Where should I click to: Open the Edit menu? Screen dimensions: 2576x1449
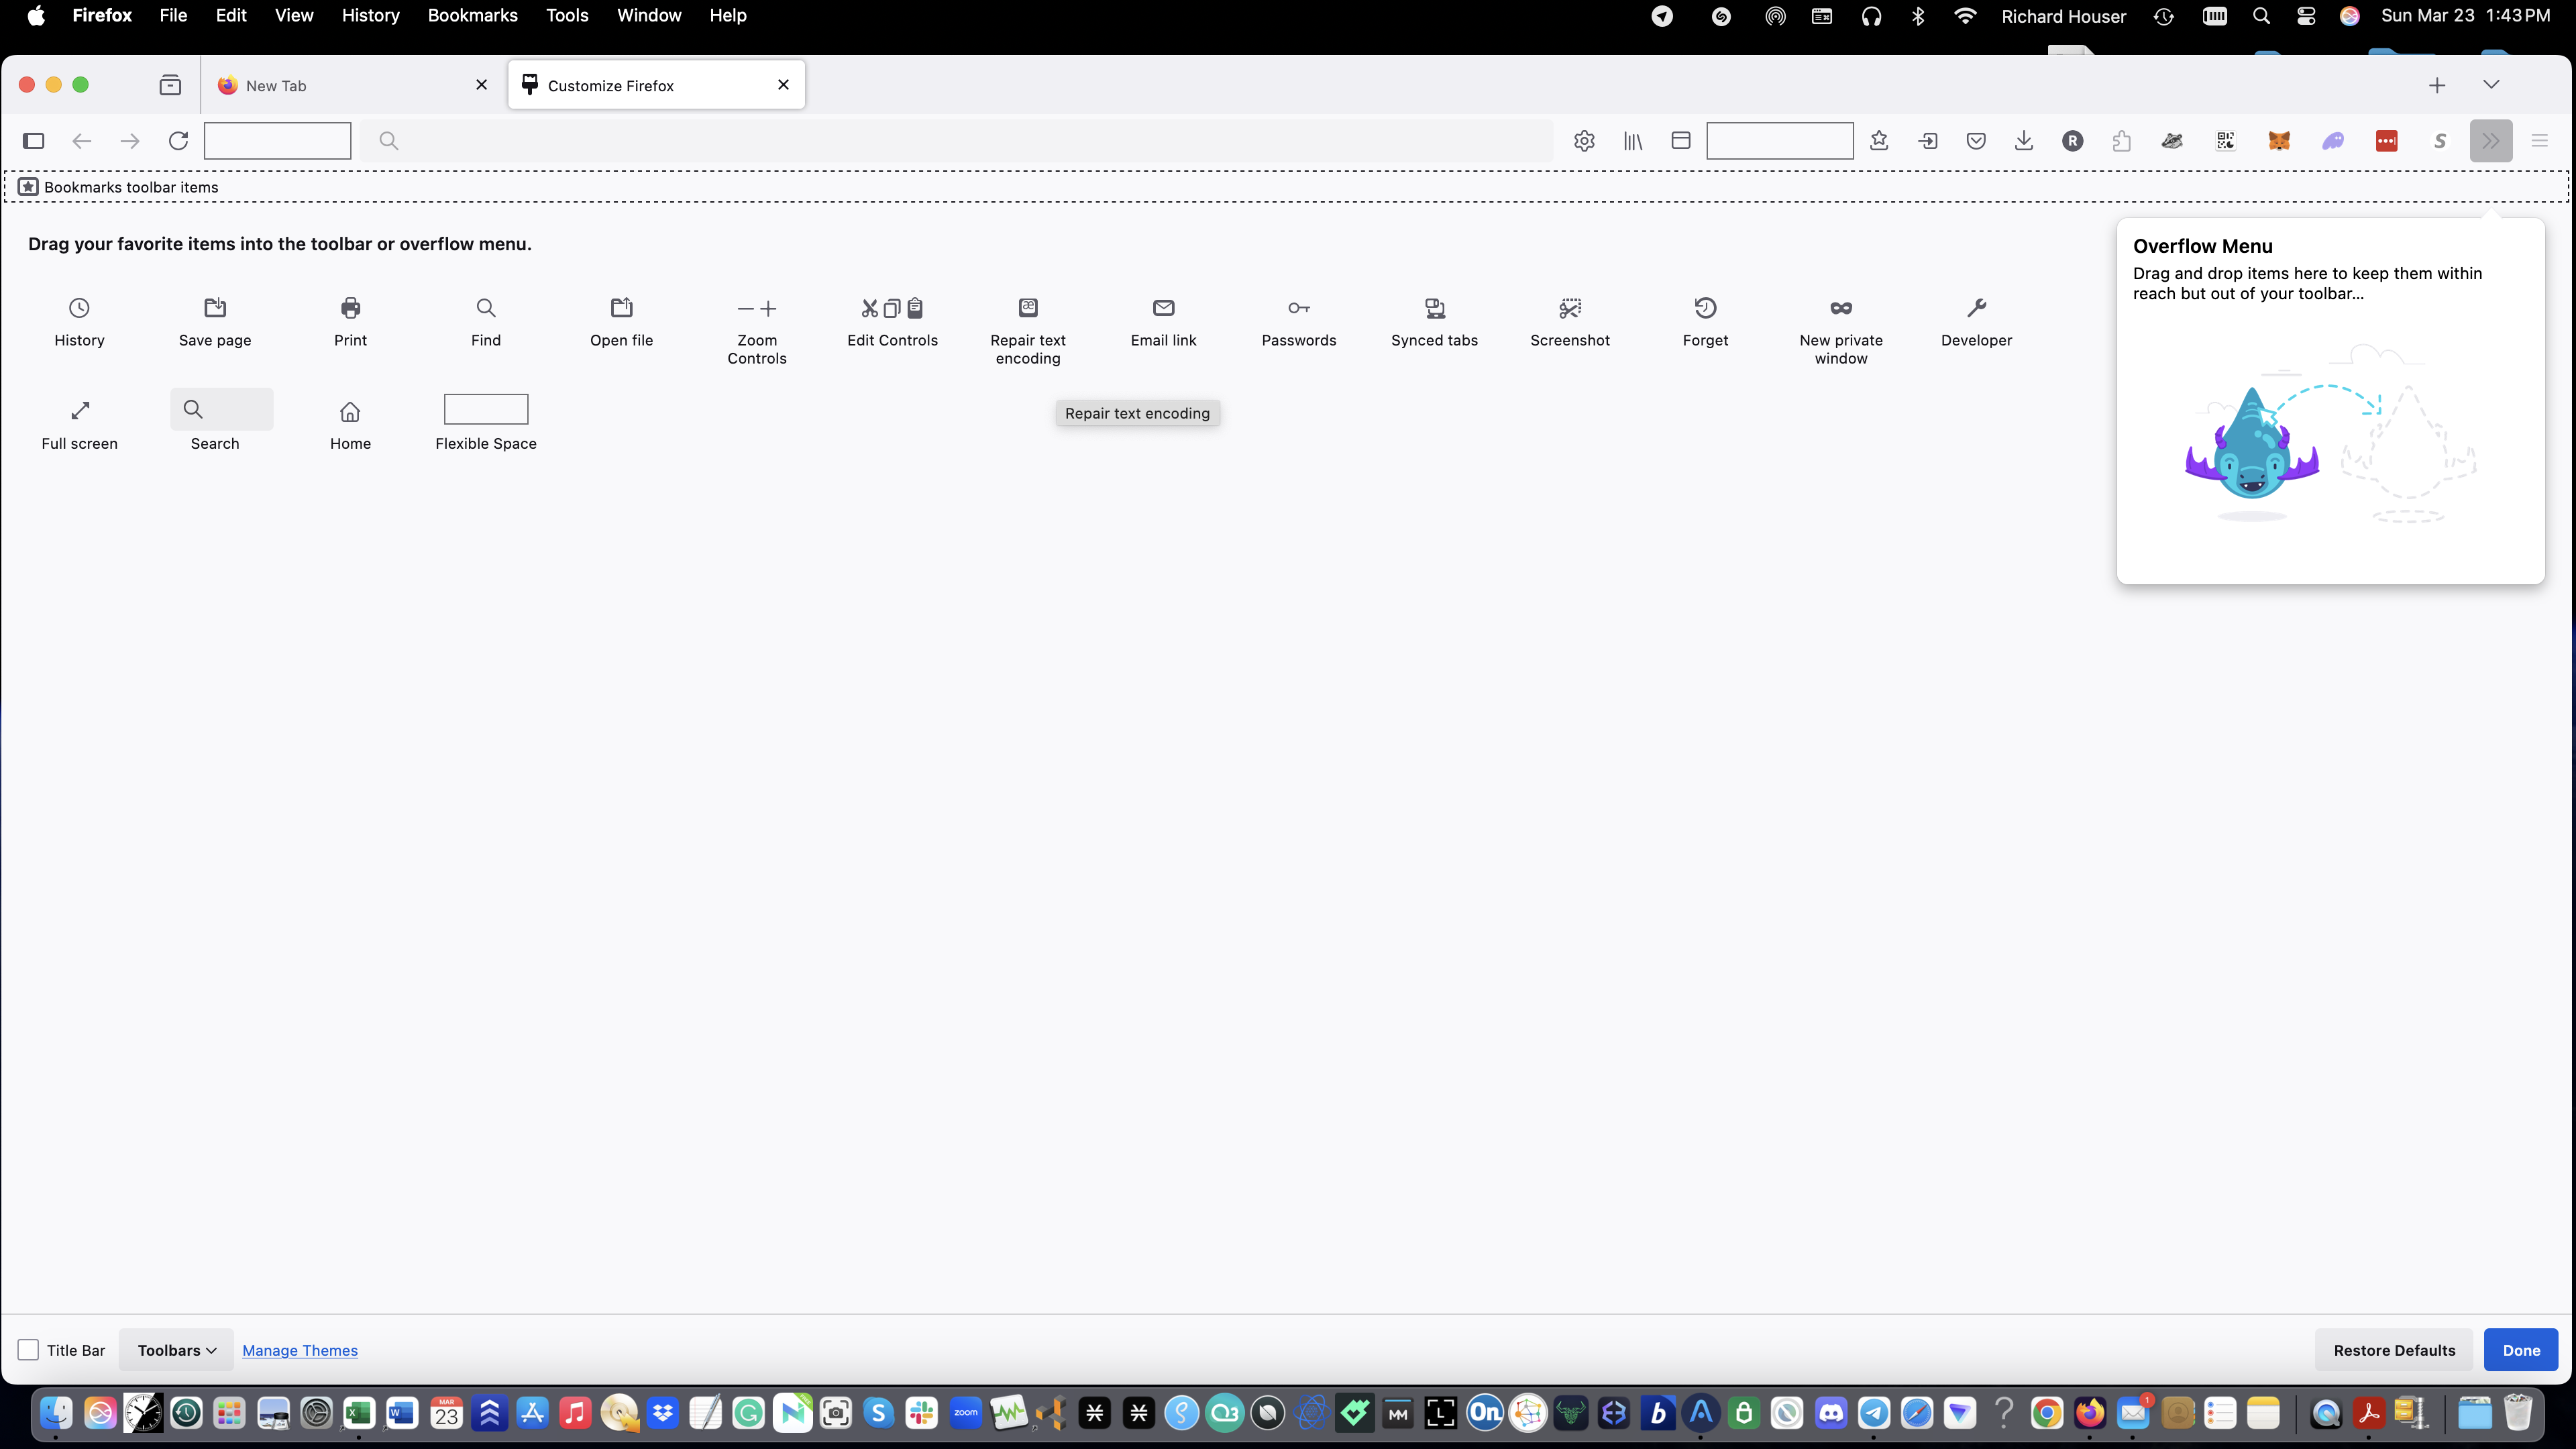coord(231,16)
